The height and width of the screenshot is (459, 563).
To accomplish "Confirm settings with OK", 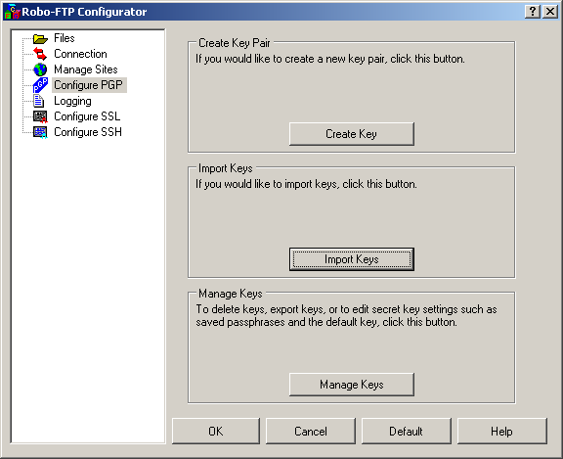I will point(216,431).
